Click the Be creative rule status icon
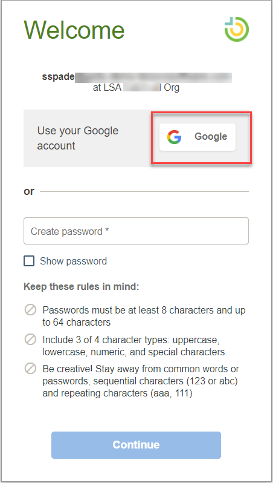Viewport: 273px width, 483px height. click(x=30, y=369)
